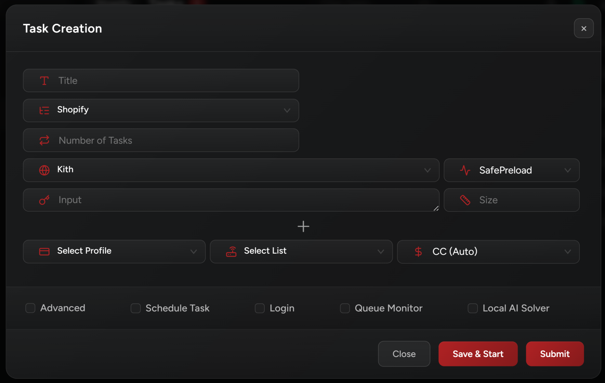Tick the Schedule Task checkbox

coord(135,308)
